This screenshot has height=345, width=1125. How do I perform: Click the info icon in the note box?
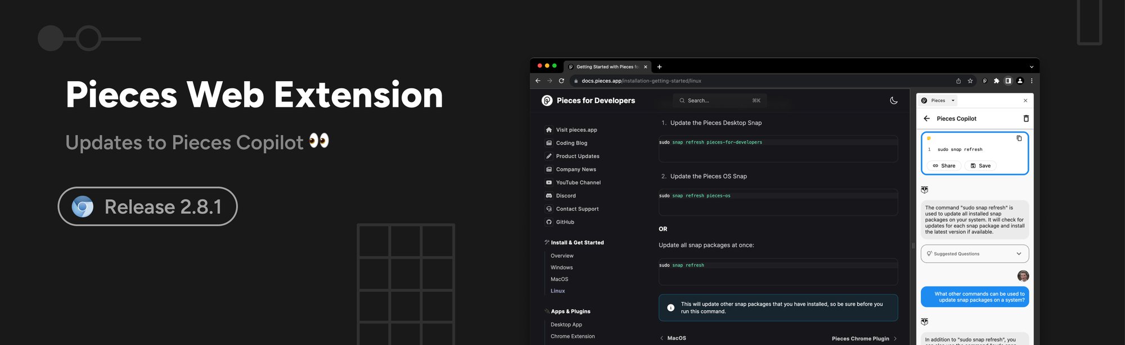[670, 308]
